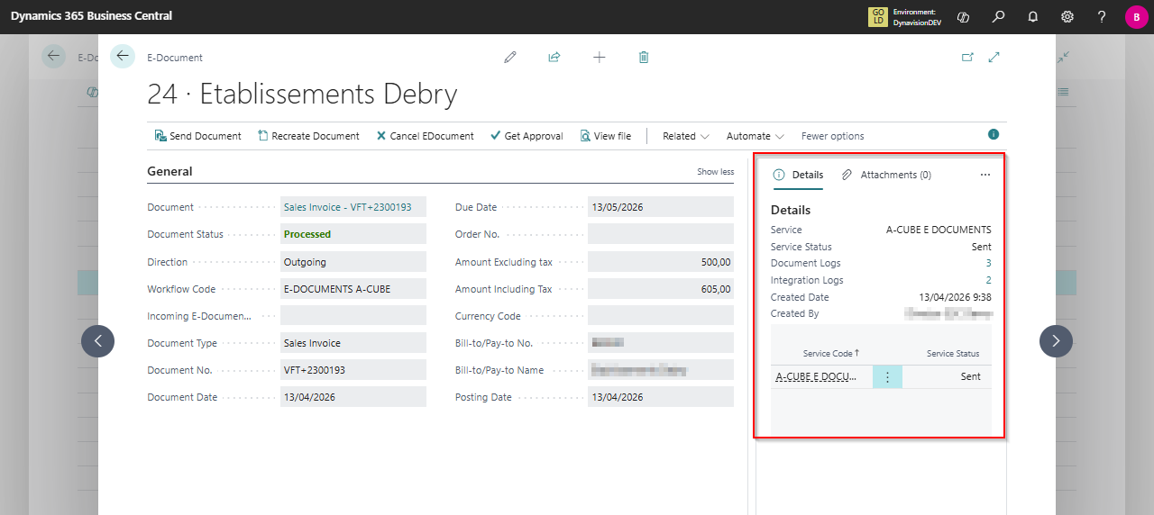Click Get Approval action

pyautogui.click(x=527, y=136)
